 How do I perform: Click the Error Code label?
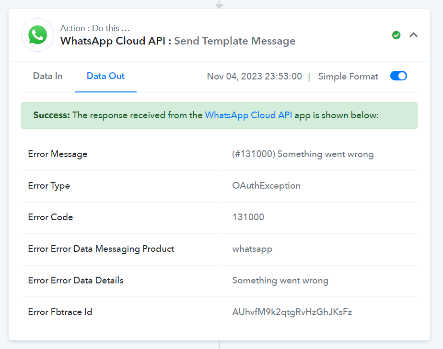tap(50, 217)
